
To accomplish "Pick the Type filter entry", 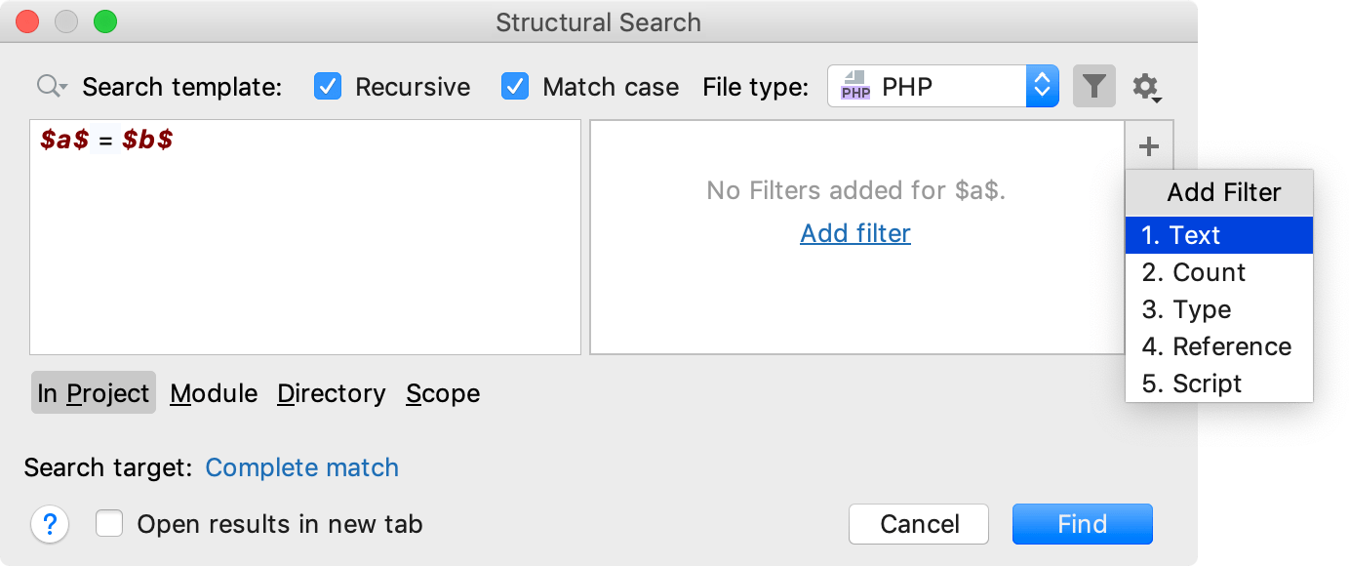I will 1218,309.
